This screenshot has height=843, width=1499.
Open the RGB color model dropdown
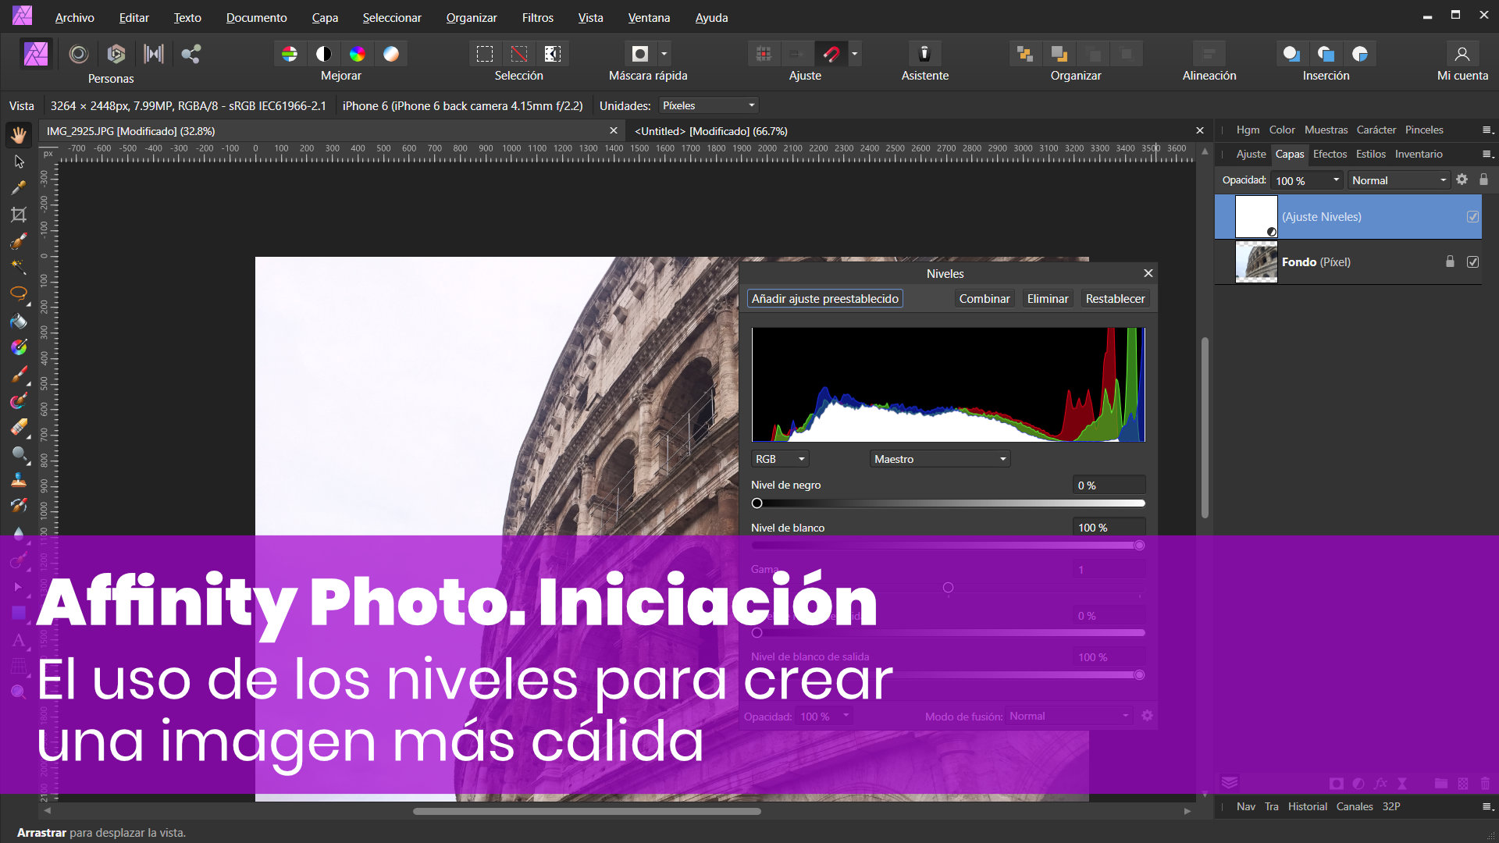[780, 459]
